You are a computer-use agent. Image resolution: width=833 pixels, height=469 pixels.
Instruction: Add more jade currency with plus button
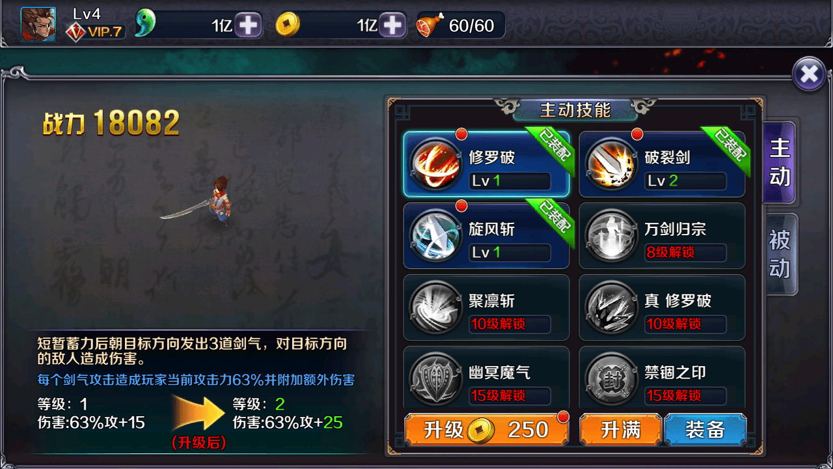(x=247, y=25)
